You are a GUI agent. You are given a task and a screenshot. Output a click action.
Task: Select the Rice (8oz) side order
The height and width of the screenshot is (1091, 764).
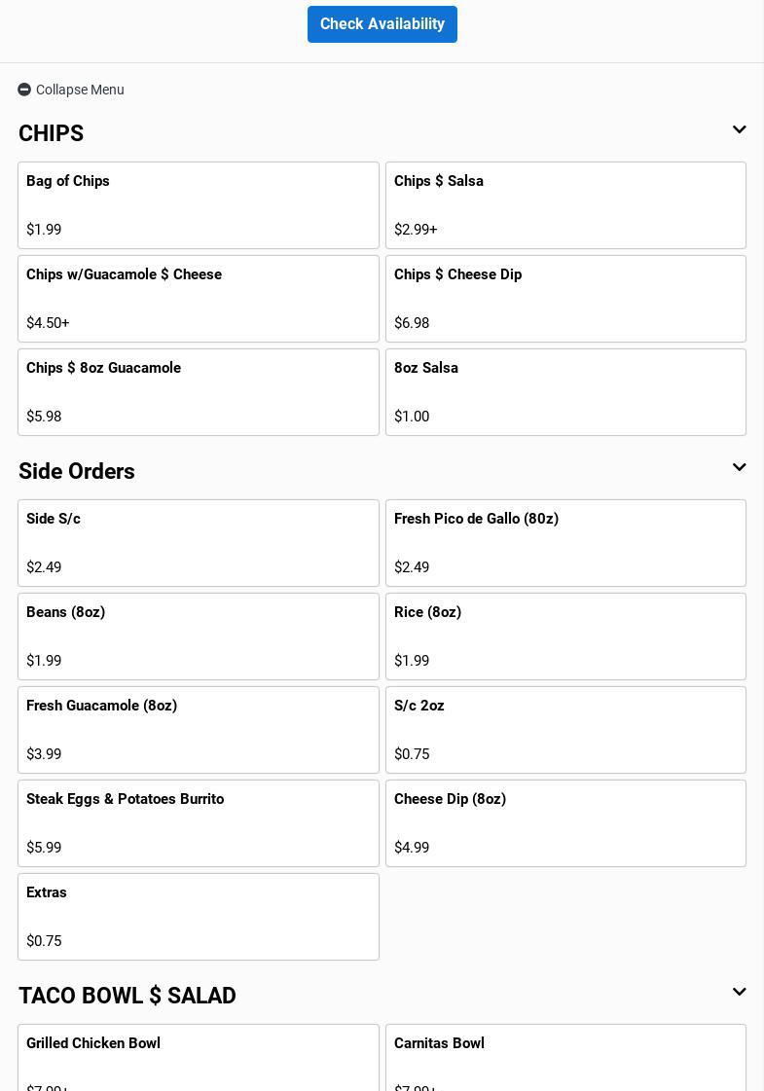click(565, 636)
